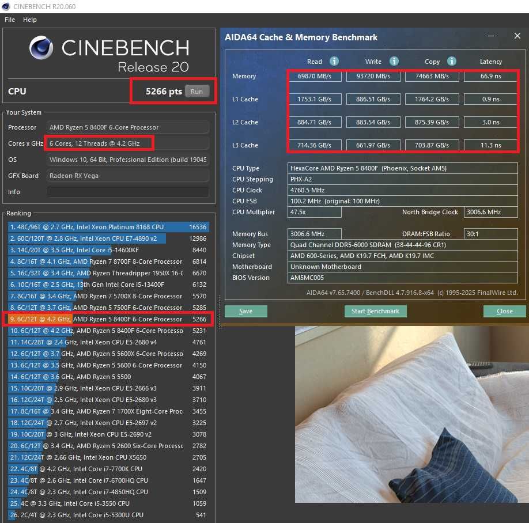
Task: Open the Help menu in Cinebench
Action: click(x=30, y=20)
